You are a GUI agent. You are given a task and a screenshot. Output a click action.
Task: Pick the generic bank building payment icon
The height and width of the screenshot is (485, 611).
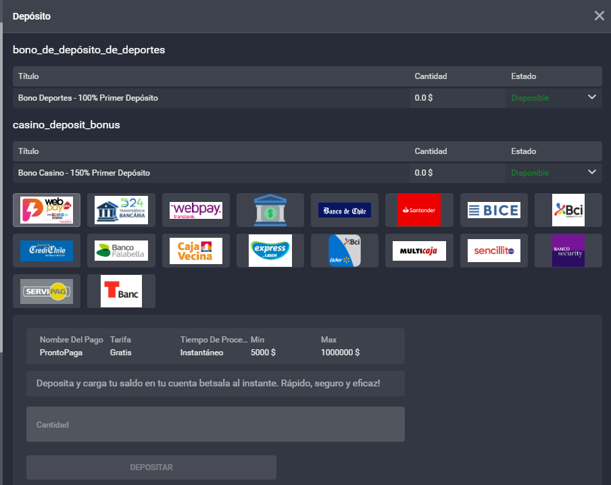(x=270, y=210)
